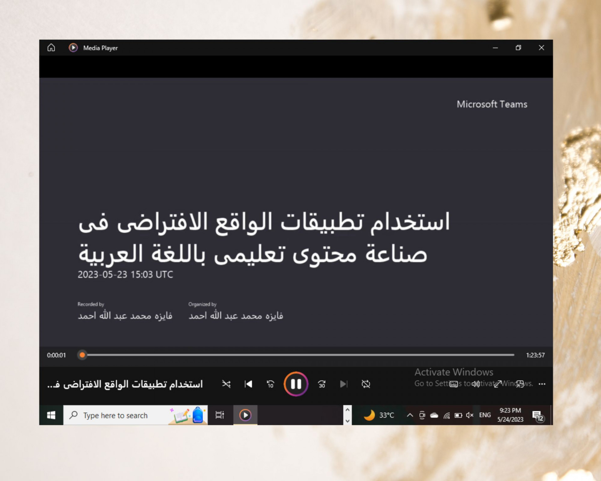Open Windows Start menu
601x481 pixels.
pyautogui.click(x=51, y=415)
